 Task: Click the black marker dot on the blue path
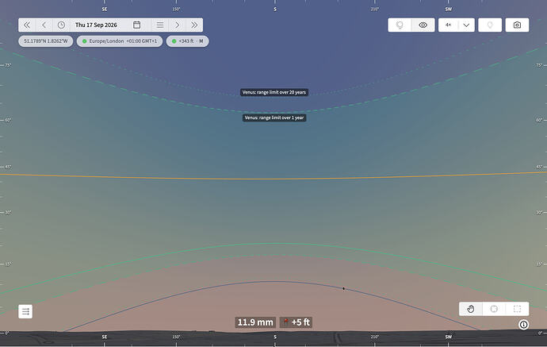pyautogui.click(x=343, y=289)
